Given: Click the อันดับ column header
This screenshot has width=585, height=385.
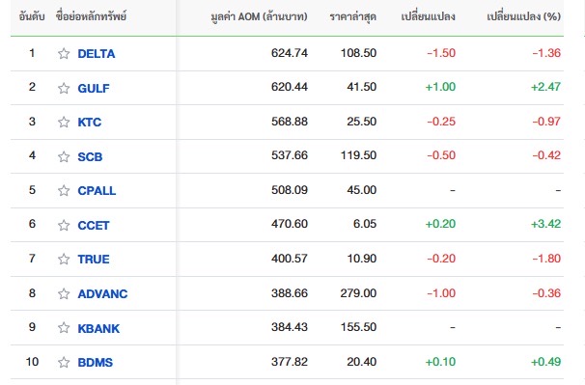Looking at the screenshot, I should 32,16.
